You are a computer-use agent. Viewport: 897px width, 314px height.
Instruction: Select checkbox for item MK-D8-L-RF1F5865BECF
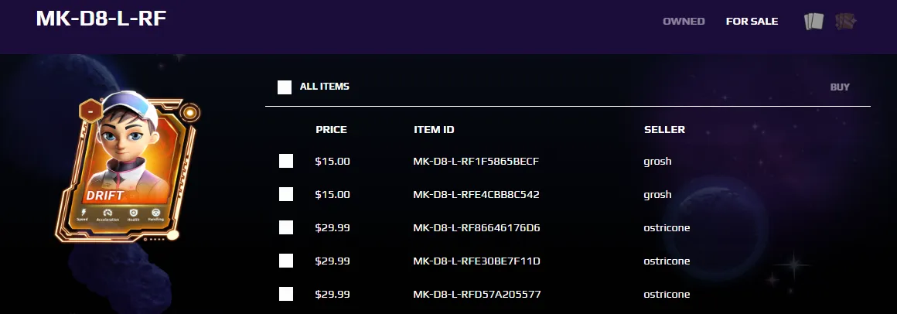point(286,162)
